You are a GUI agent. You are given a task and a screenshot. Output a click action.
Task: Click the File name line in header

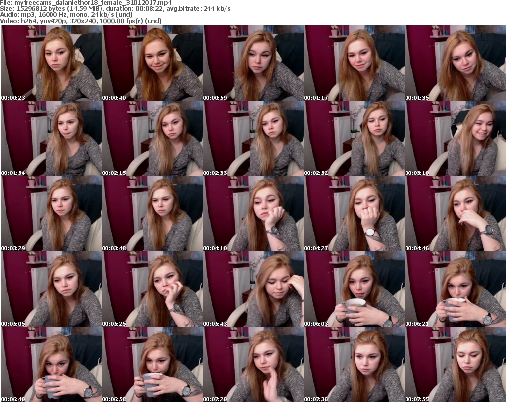(x=86, y=3)
